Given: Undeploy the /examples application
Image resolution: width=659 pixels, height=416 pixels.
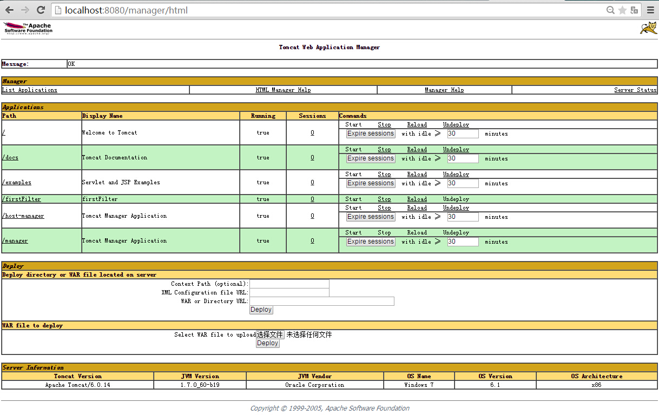Looking at the screenshot, I should coord(456,174).
